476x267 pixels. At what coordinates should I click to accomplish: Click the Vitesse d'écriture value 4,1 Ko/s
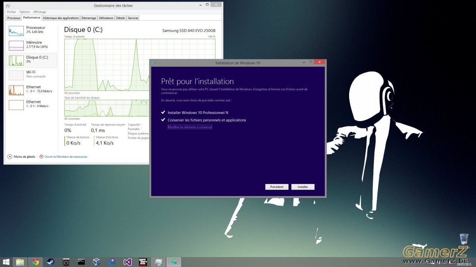tap(105, 143)
